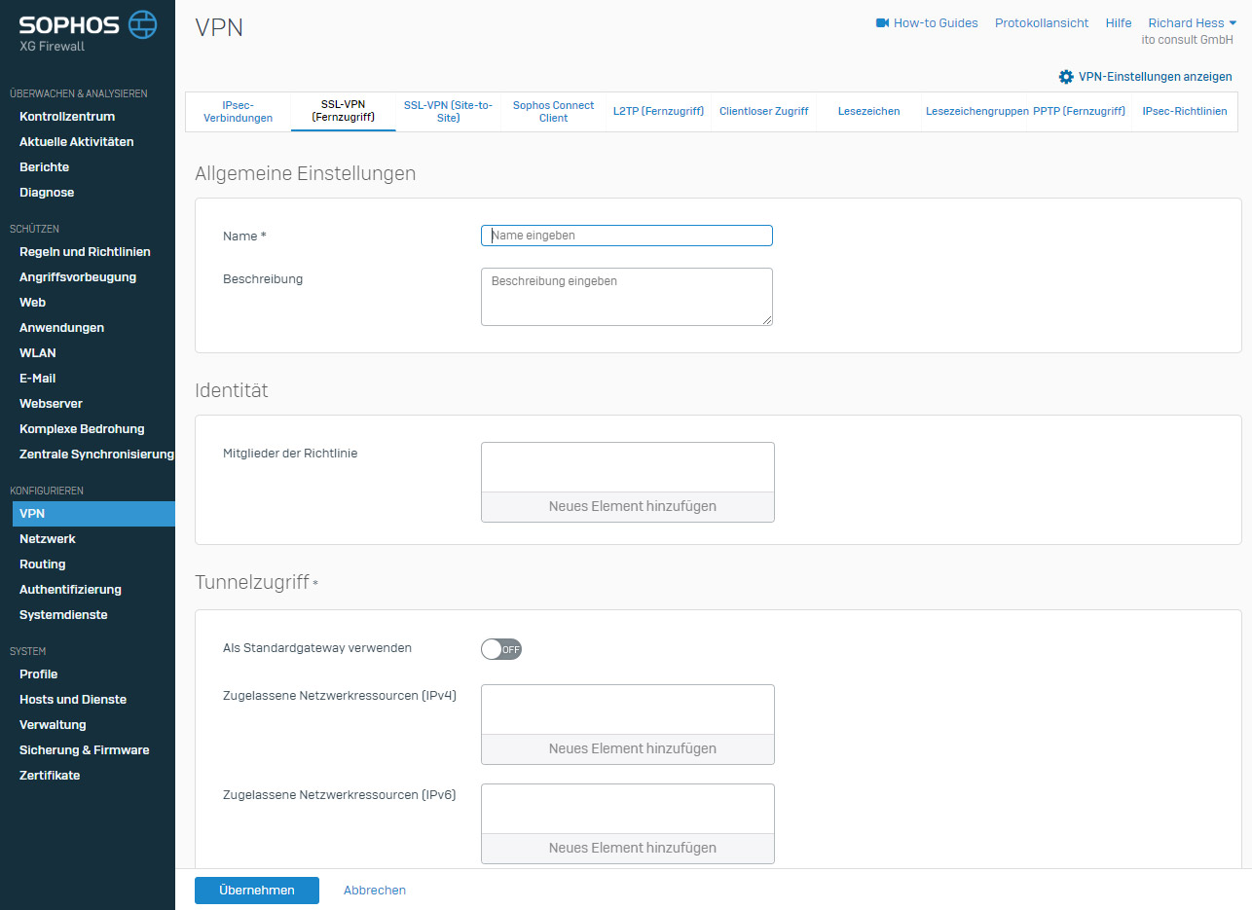1252x910 pixels.
Task: Switch to the IPsec-Verbindungen tab
Action: pos(239,111)
